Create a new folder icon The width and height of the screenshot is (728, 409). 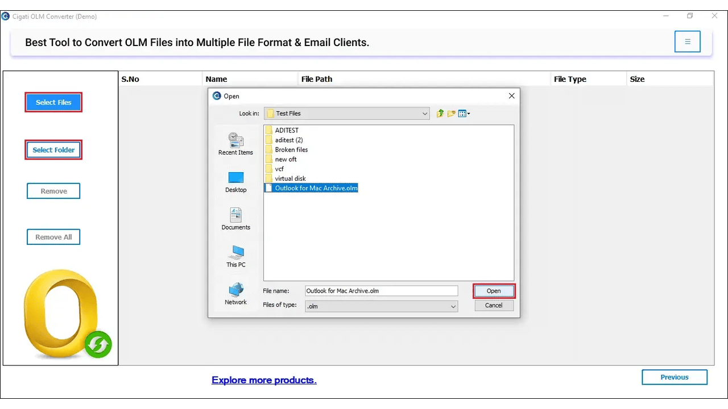[x=452, y=114]
